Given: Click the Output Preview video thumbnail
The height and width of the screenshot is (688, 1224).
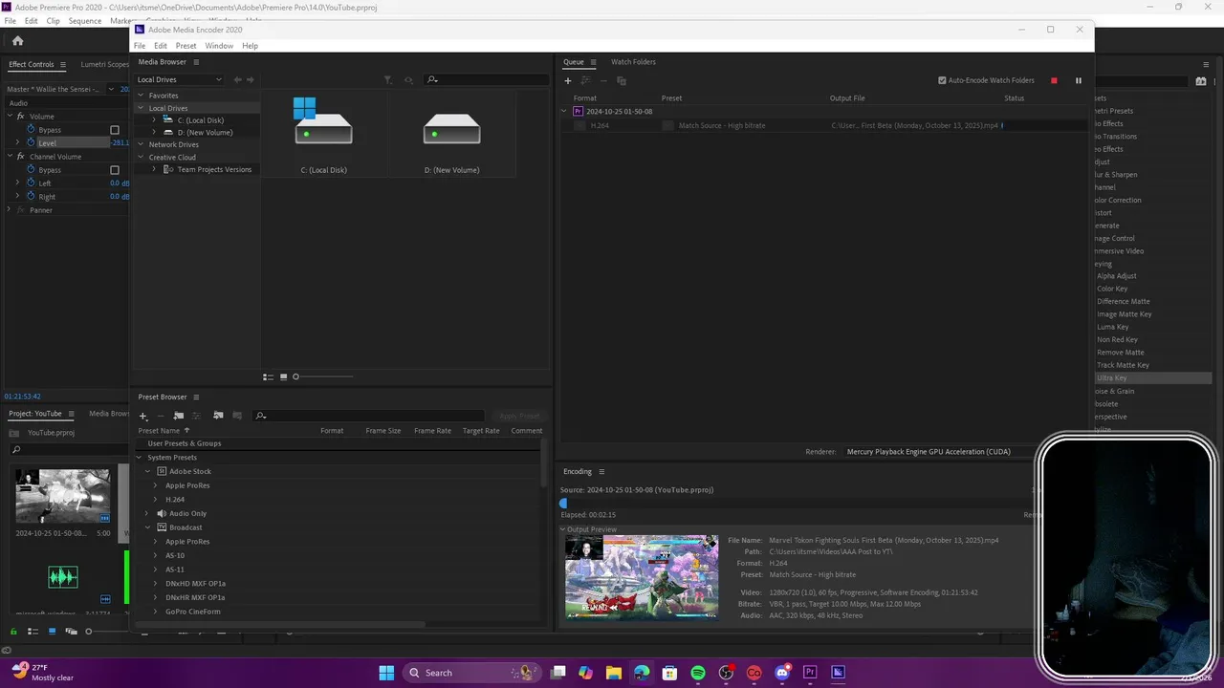Looking at the screenshot, I should coord(641,577).
